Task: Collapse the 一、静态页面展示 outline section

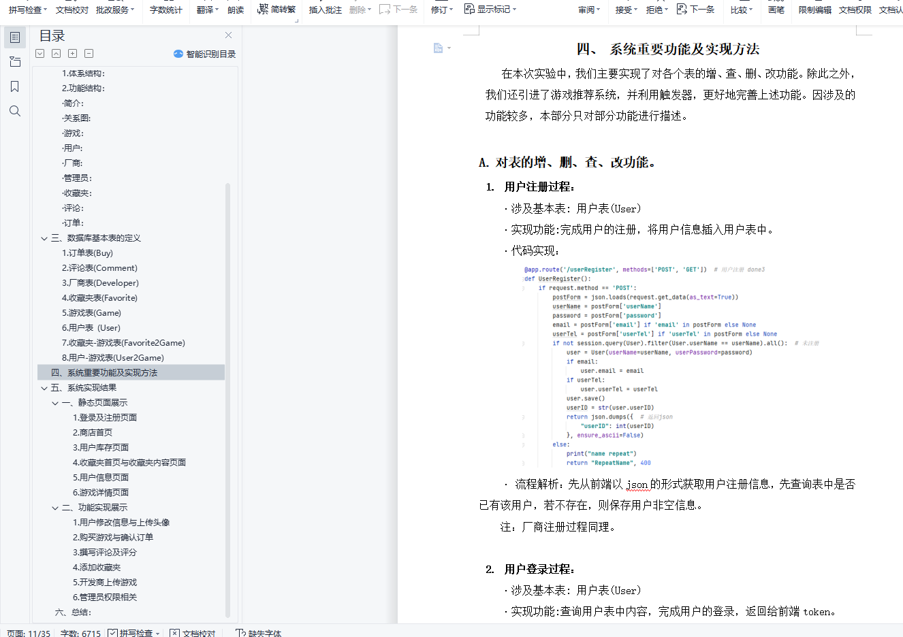Action: click(55, 403)
